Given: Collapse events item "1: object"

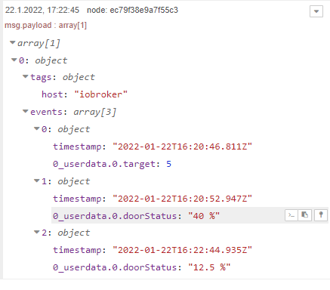Looking at the screenshot, I should click(37, 180).
